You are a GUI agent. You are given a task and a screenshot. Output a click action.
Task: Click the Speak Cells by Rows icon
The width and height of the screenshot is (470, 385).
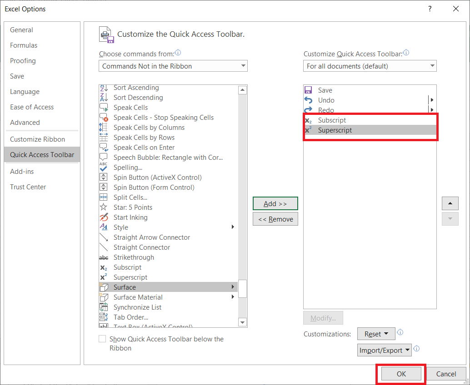tap(104, 138)
